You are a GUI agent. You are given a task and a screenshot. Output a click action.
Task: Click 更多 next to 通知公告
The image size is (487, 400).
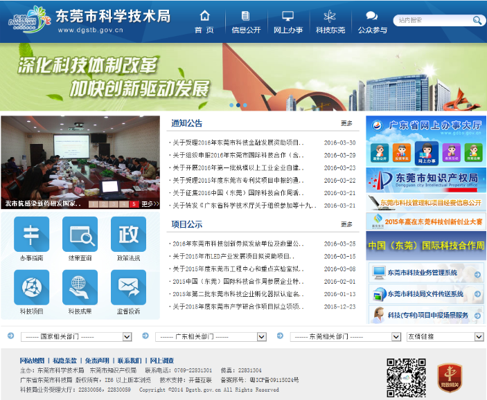pos(346,123)
